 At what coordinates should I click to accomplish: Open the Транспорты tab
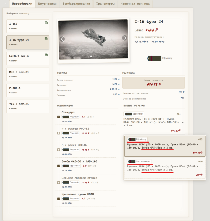pyautogui.click(x=105, y=4)
